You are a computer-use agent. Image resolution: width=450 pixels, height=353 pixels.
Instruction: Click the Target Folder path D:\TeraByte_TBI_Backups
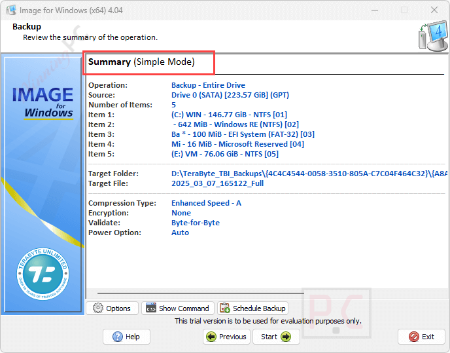tap(309, 174)
